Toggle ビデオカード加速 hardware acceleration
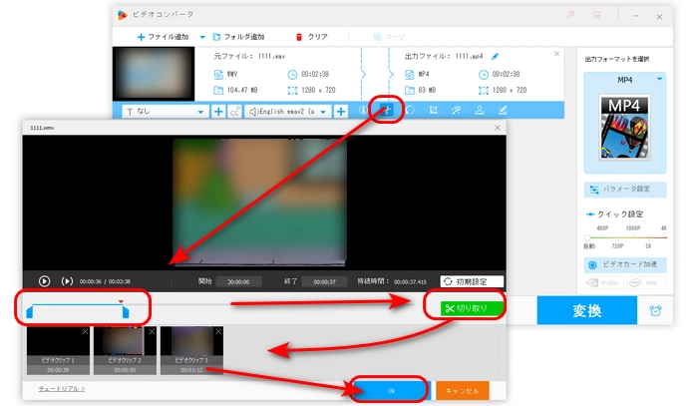The height and width of the screenshot is (406, 698). [625, 264]
